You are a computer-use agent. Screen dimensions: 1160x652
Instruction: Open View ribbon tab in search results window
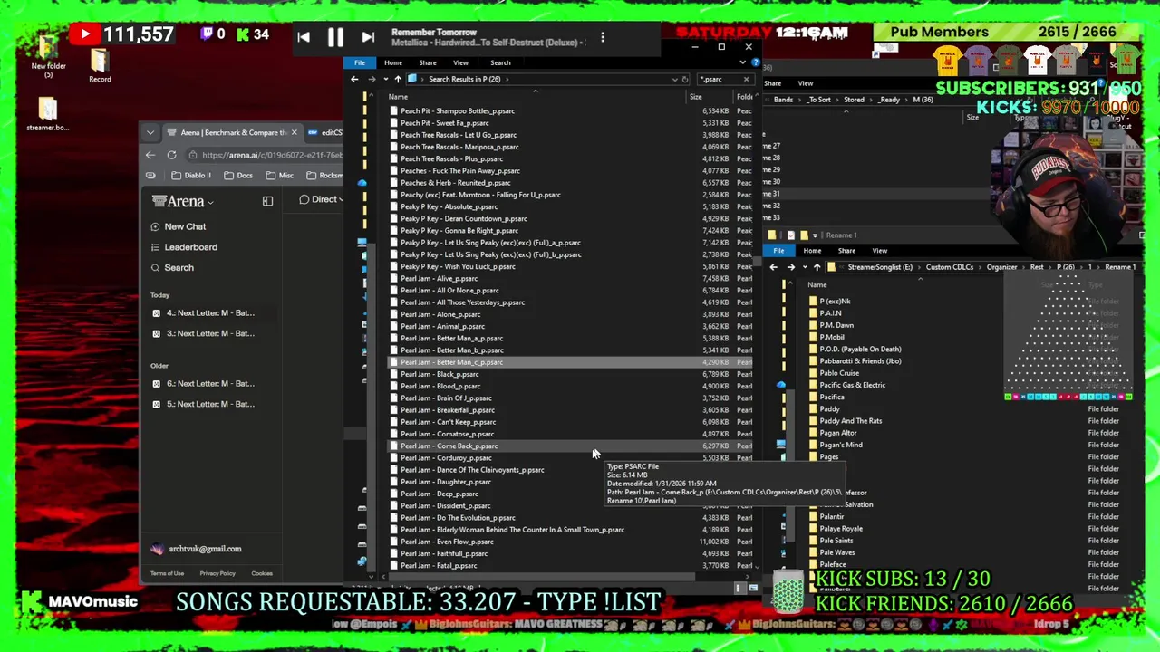click(460, 62)
